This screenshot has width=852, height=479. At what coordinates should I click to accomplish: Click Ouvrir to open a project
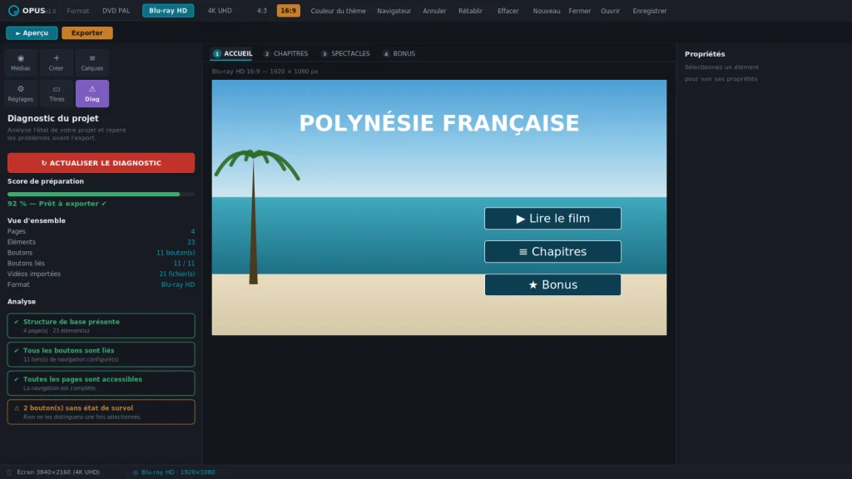coord(610,11)
